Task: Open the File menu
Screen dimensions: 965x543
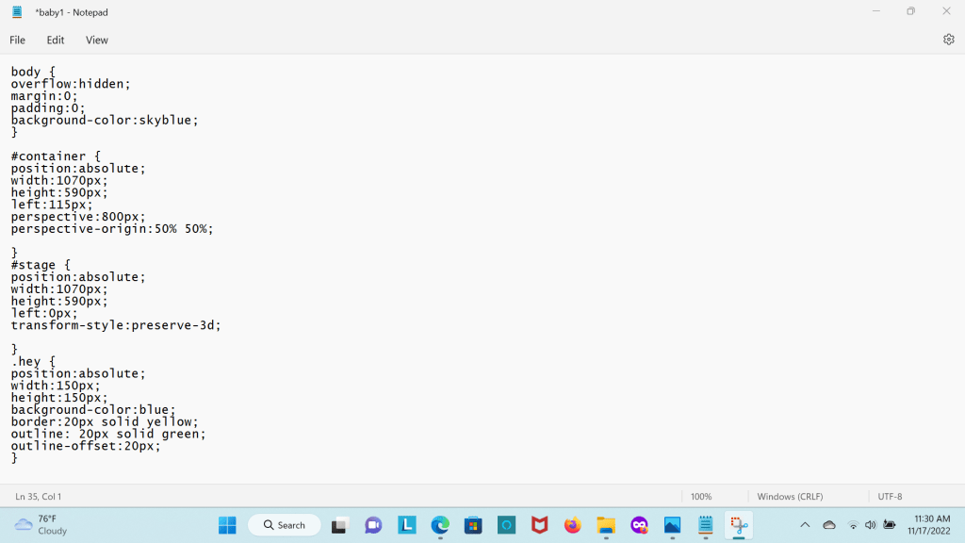Action: (x=18, y=41)
